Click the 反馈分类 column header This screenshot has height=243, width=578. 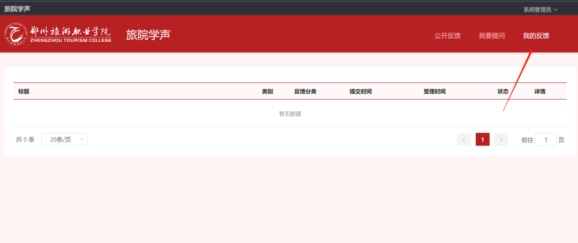pyautogui.click(x=305, y=92)
